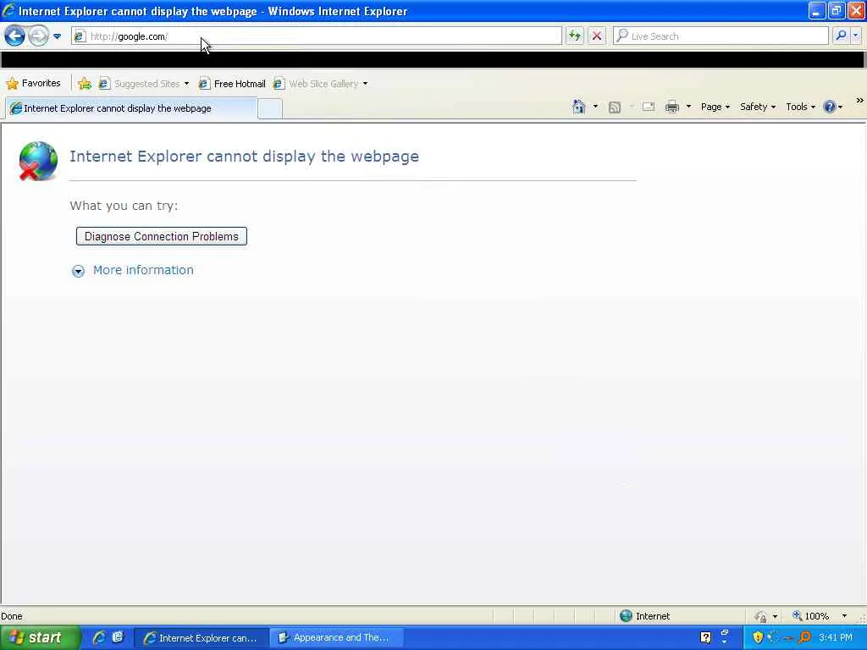
Task: Click the 'Done' status bar text
Action: point(12,616)
